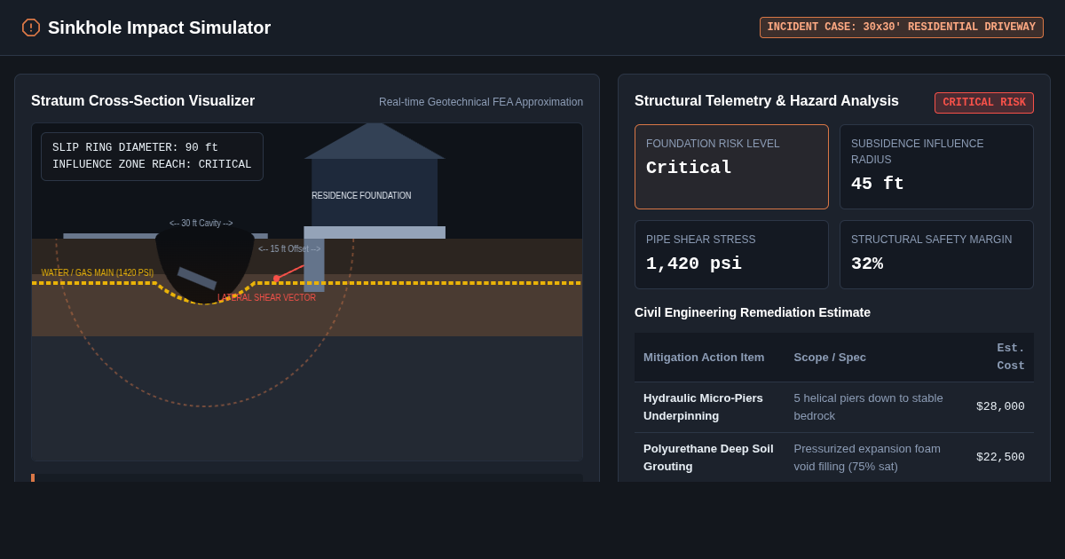Click the 32% safety margin value

pyautogui.click(x=866, y=264)
